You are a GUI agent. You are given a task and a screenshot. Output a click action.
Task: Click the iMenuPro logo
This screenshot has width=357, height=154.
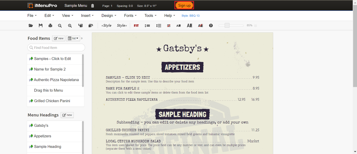click(42, 6)
